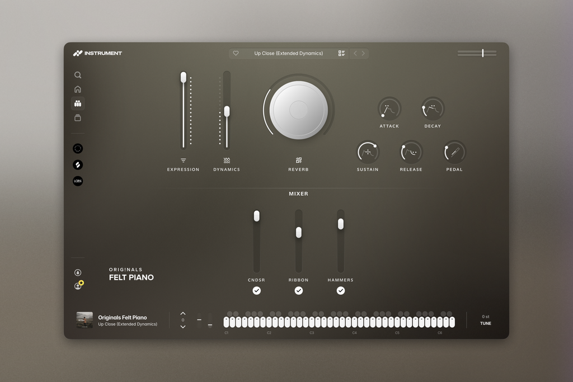573x382 pixels.
Task: Open the search icon in sidebar
Action: [x=77, y=75]
